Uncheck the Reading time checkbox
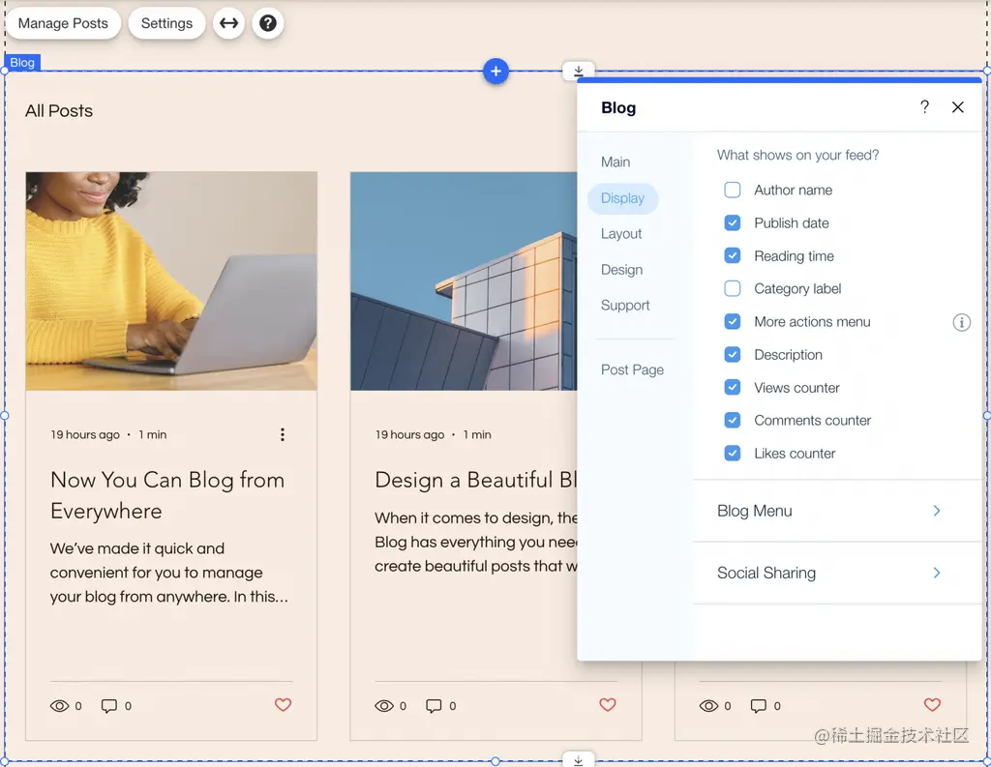991x767 pixels. tap(733, 256)
